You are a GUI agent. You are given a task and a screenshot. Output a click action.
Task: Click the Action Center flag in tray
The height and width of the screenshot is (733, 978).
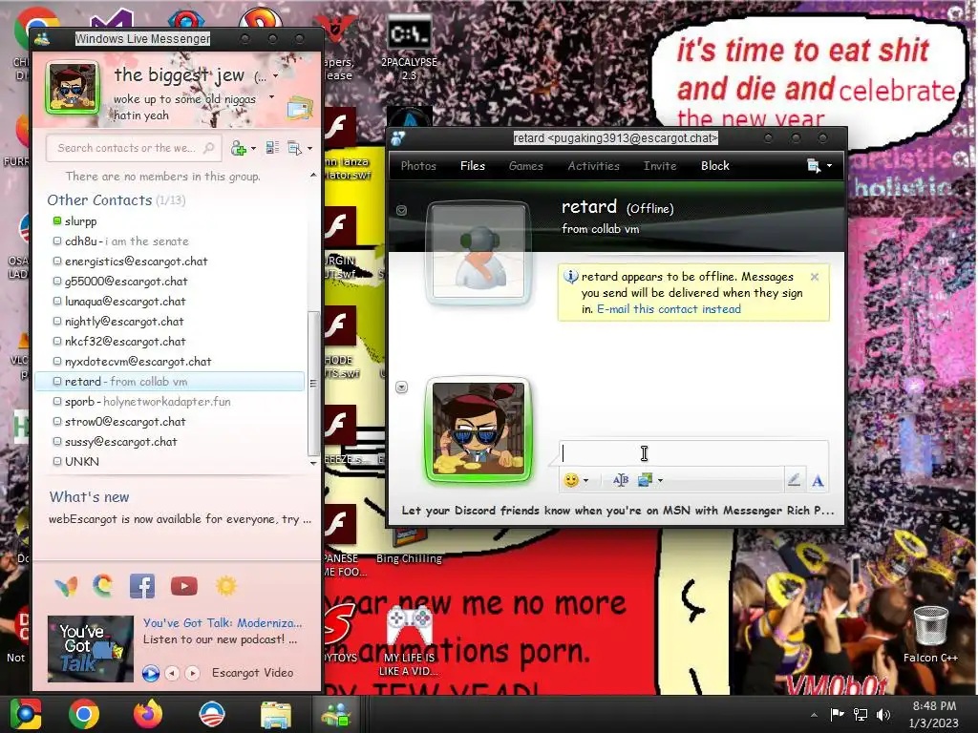point(837,714)
